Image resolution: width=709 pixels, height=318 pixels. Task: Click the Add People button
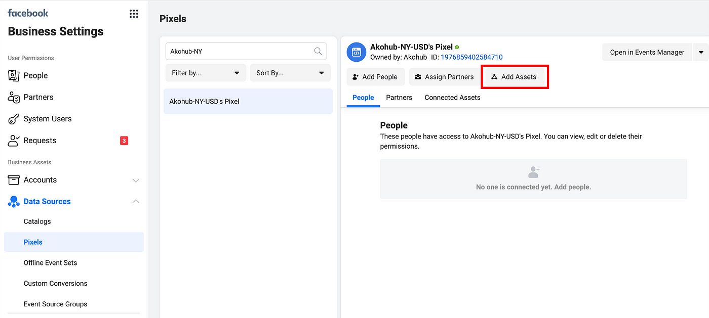pos(376,77)
